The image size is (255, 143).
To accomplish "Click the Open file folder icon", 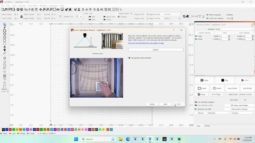I will click(7, 10).
